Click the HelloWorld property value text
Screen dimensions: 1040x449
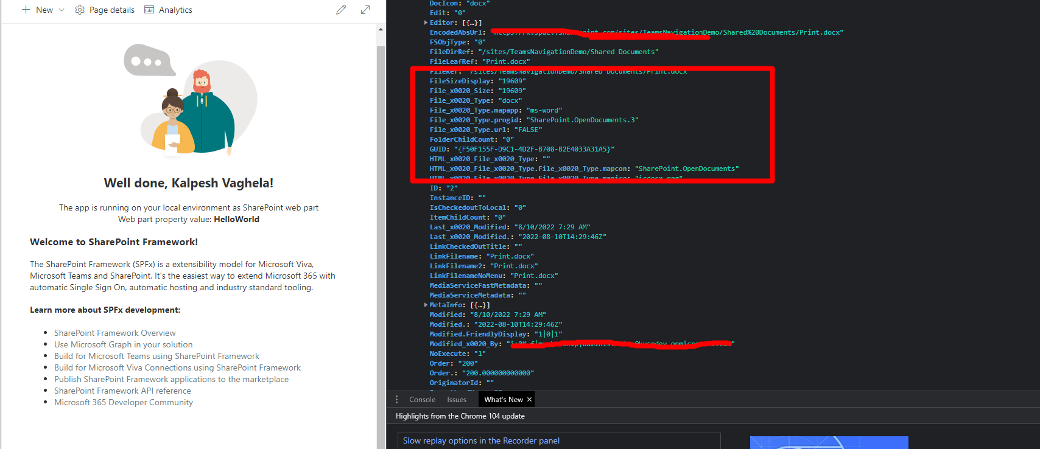pos(236,220)
